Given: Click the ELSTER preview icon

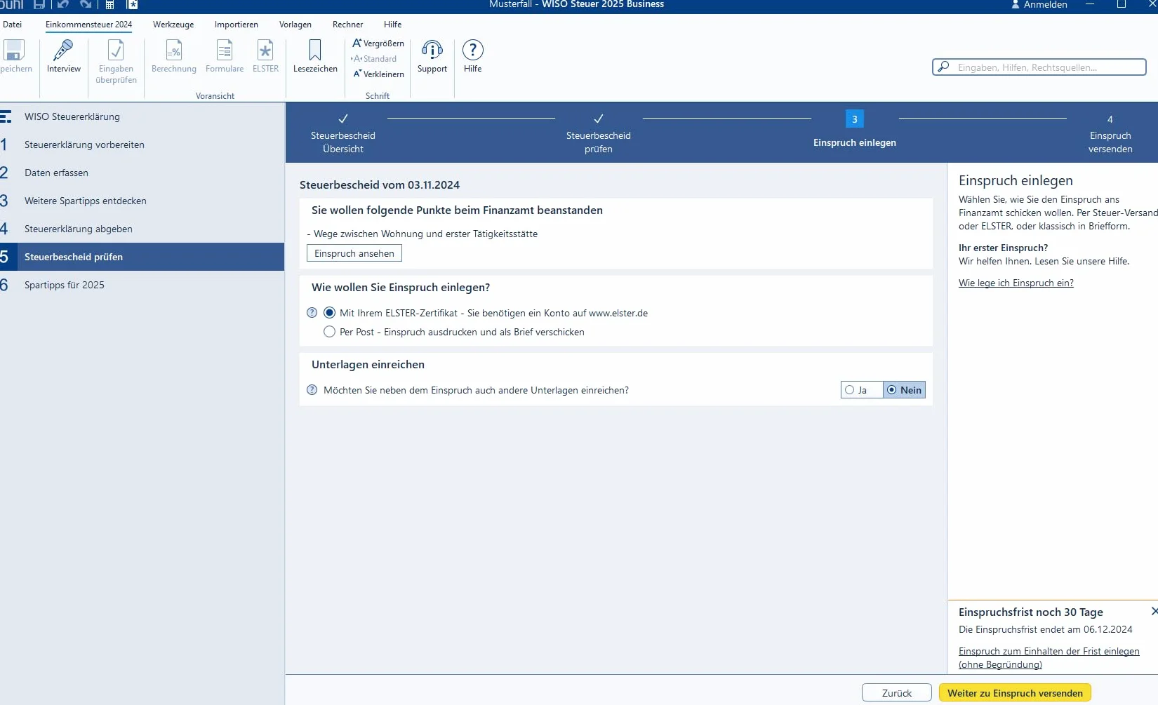Looking at the screenshot, I should click(265, 51).
